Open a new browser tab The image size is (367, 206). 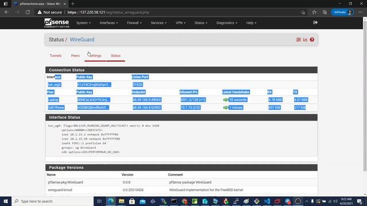click(x=73, y=4)
